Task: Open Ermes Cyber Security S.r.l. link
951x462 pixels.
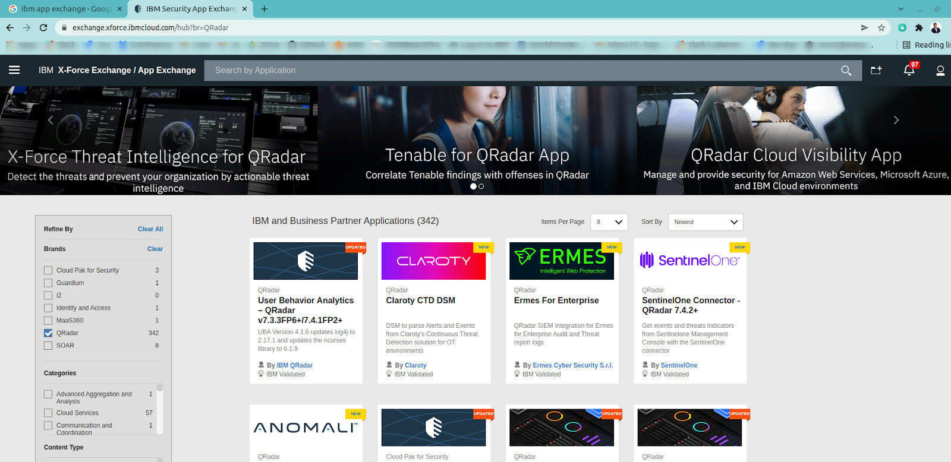Action: pyautogui.click(x=572, y=366)
